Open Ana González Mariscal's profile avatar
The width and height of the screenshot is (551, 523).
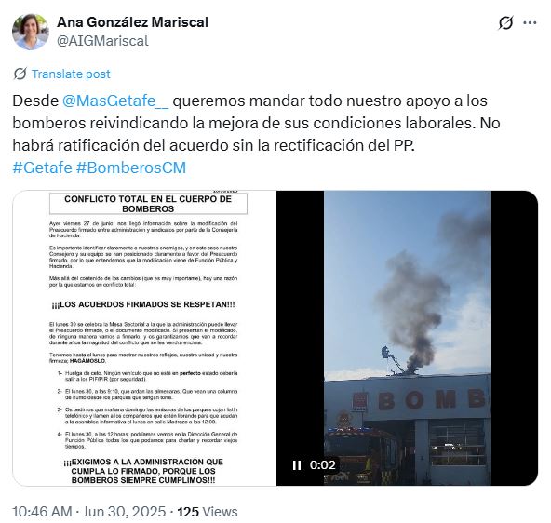30,32
